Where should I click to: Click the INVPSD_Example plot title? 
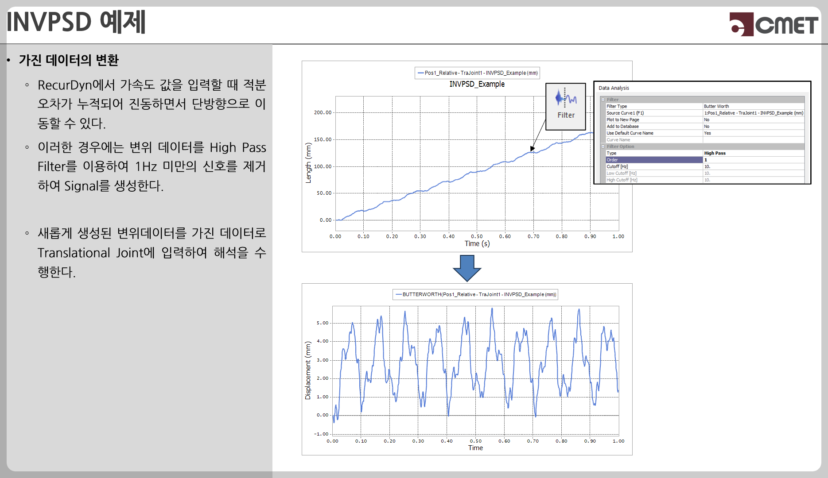coord(477,84)
